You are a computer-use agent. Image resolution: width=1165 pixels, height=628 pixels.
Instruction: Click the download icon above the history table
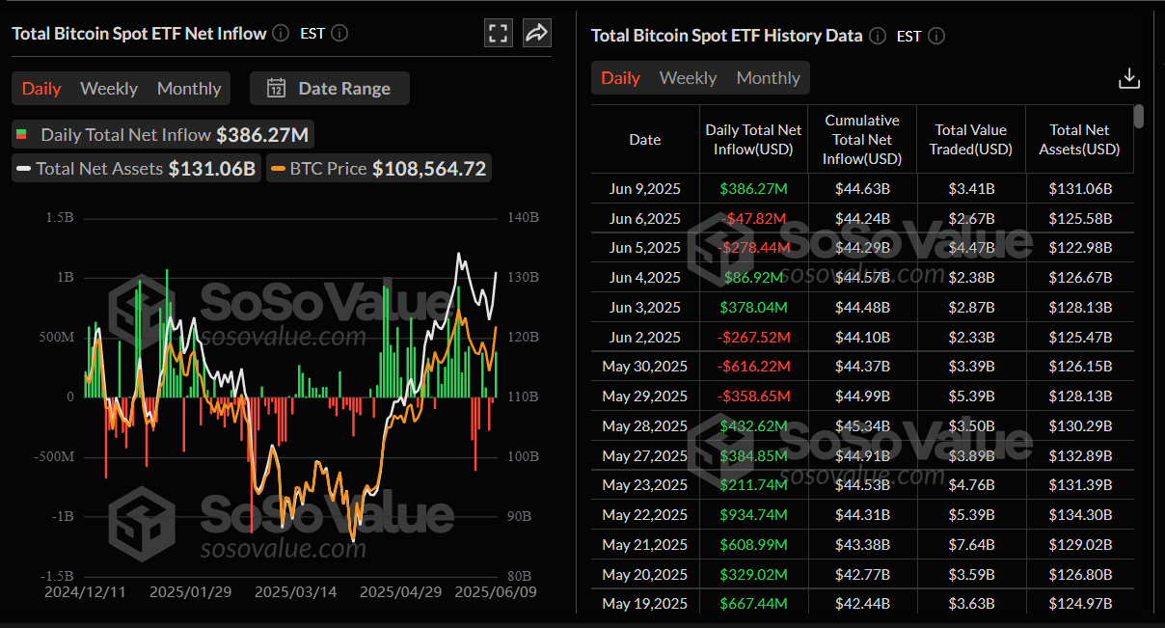click(1128, 76)
